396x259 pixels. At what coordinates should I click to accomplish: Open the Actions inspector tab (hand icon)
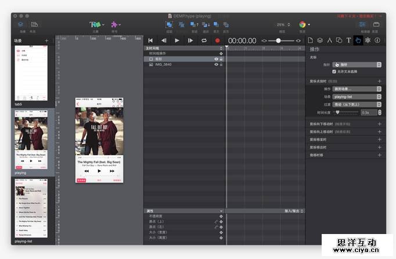(x=358, y=40)
